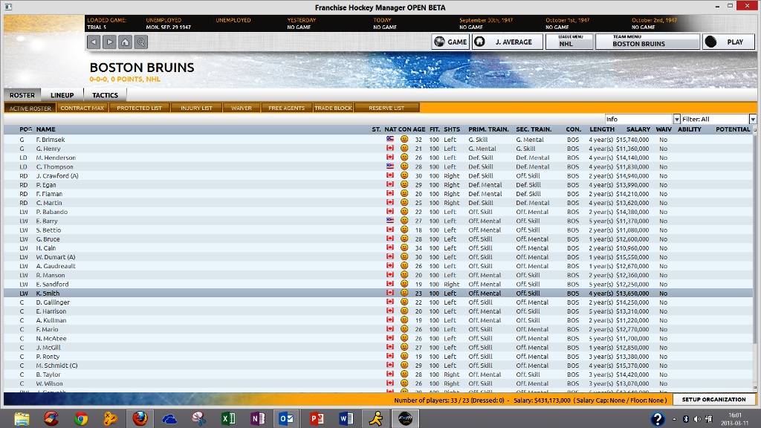The height and width of the screenshot is (428, 761).
Task: Open the help question mark tray icon
Action: [657, 418]
